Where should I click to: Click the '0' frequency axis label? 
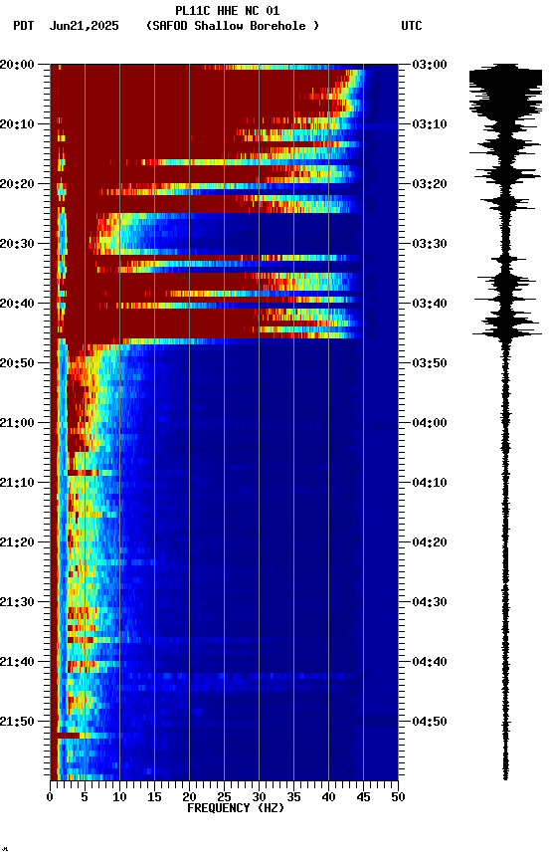point(51,797)
